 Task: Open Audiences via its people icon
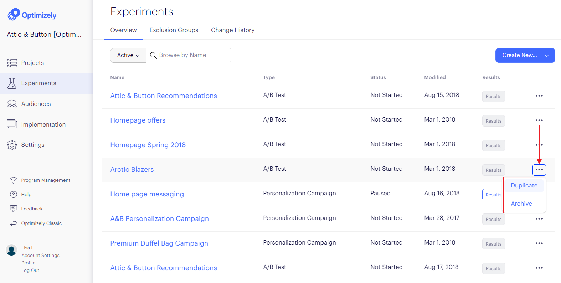[x=12, y=104]
